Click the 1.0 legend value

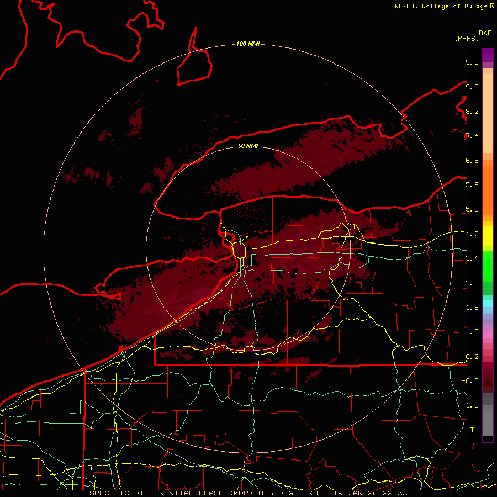(x=472, y=332)
